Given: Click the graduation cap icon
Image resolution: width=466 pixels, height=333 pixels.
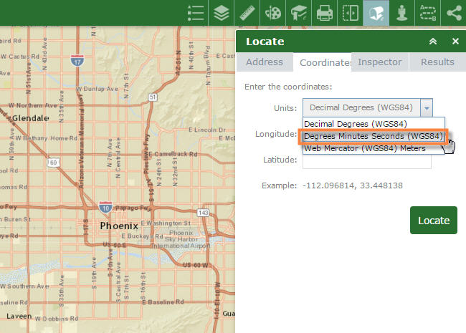Looking at the screenshot, I should [x=299, y=13].
